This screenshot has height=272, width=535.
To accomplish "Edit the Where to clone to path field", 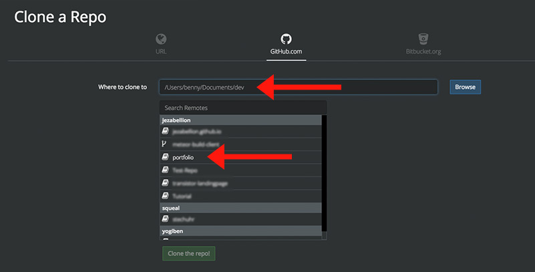I will pyautogui.click(x=298, y=87).
